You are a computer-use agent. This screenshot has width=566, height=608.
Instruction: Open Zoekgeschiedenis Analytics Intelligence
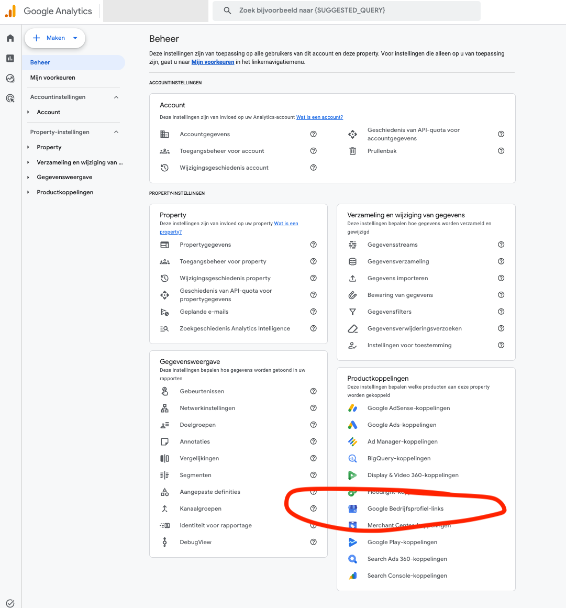pyautogui.click(x=235, y=328)
